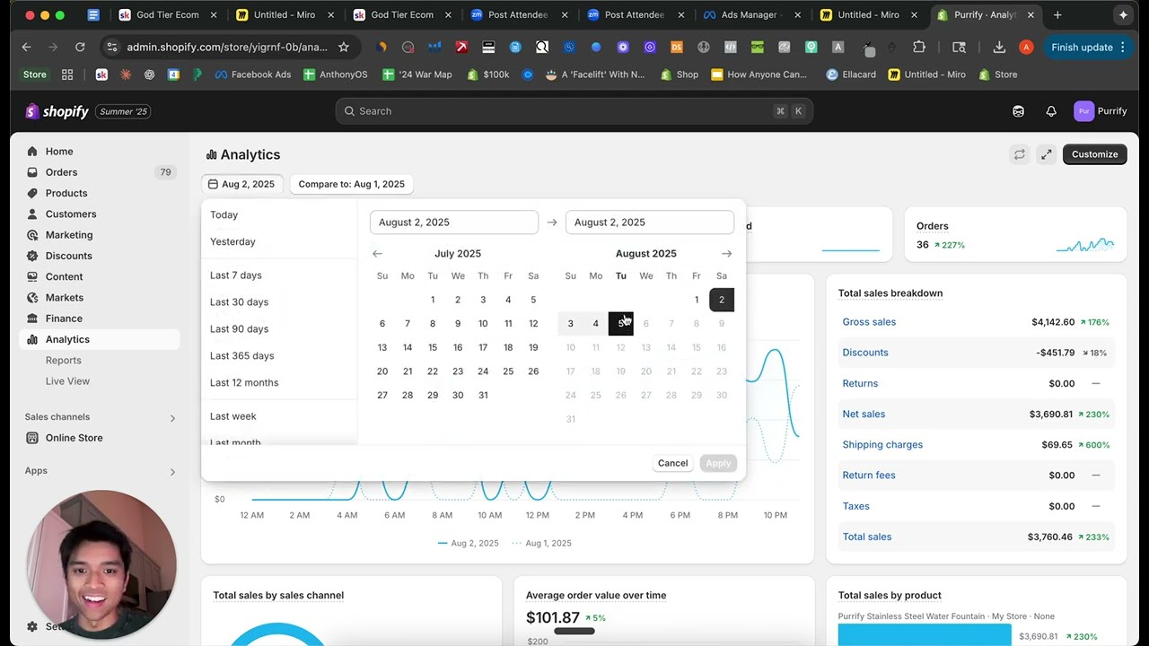Viewport: 1149px width, 646px height.
Task: Edit the start date field August 2, 2025
Action: coord(454,223)
